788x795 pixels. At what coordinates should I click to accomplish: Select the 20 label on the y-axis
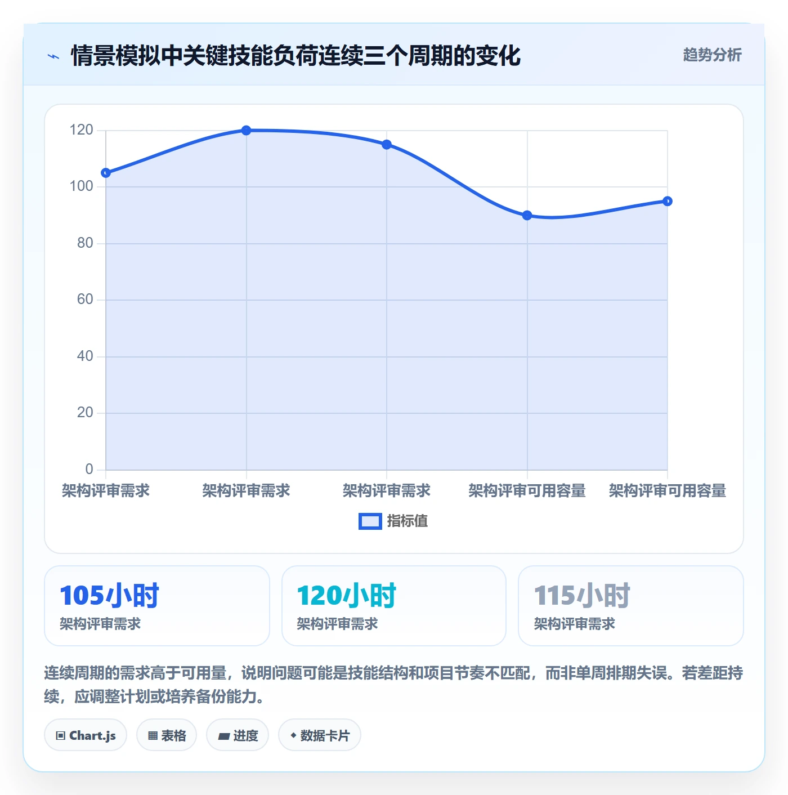coord(85,413)
